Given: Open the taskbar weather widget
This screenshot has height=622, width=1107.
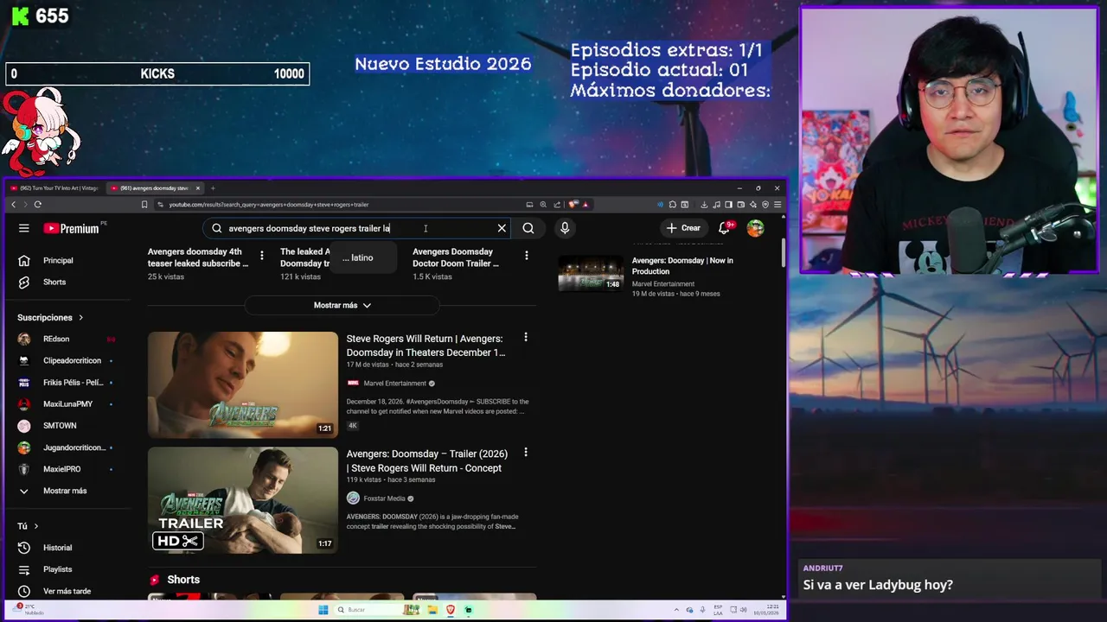Looking at the screenshot, I should (x=29, y=610).
